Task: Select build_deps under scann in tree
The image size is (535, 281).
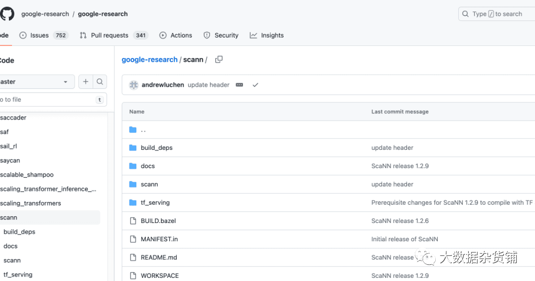Action: click(x=19, y=232)
